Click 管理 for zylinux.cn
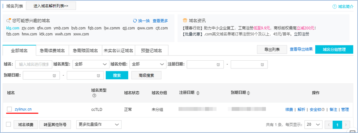 click(x=345, y=110)
